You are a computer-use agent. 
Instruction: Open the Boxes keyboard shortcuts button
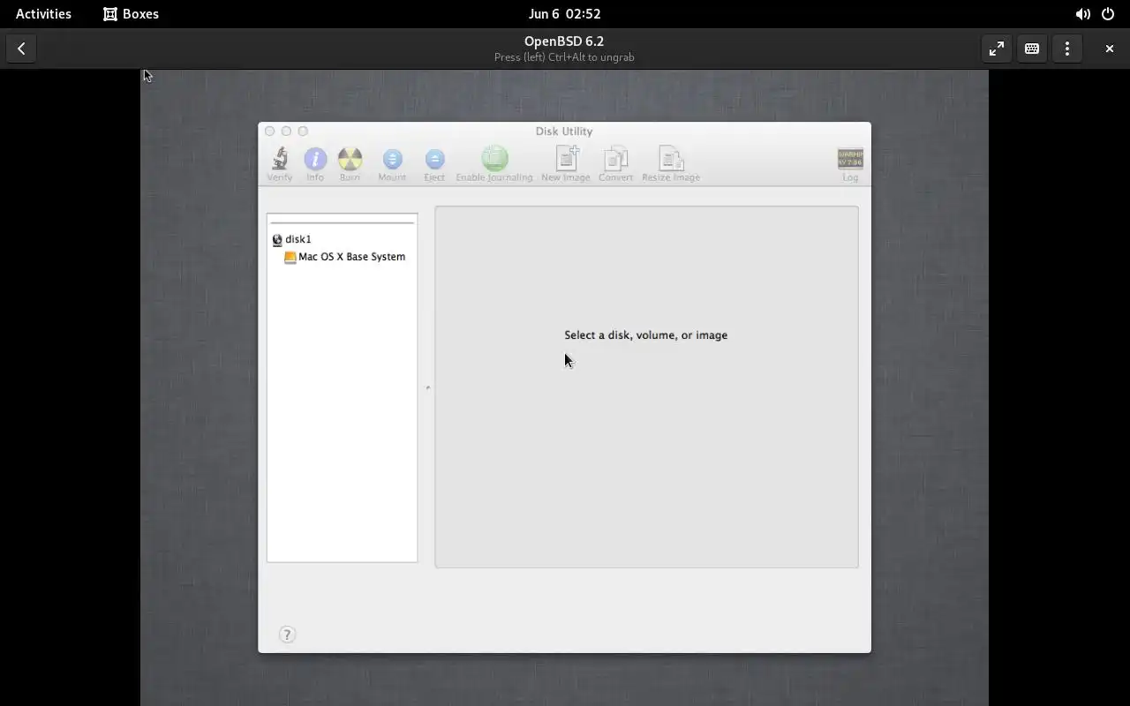point(1032,49)
